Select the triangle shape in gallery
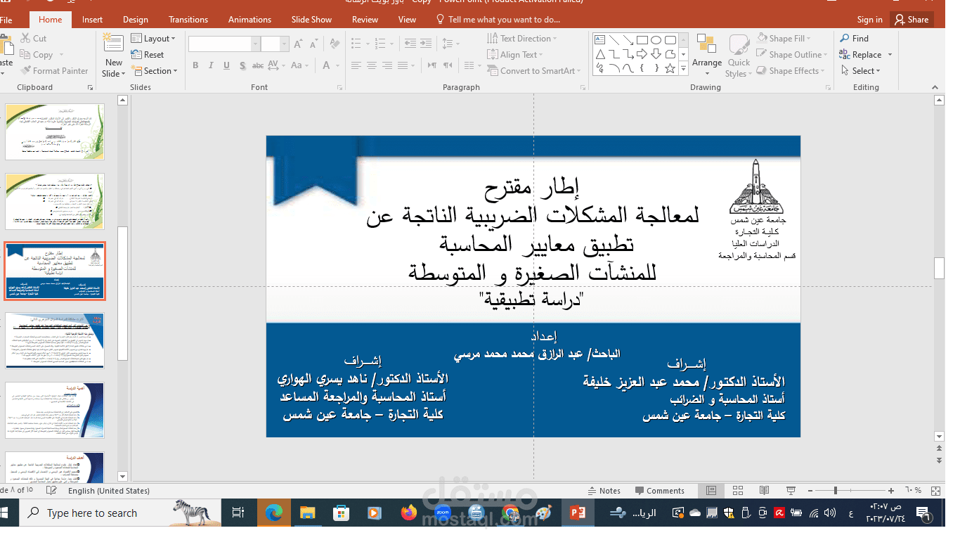The width and height of the screenshot is (960, 540). coord(600,54)
